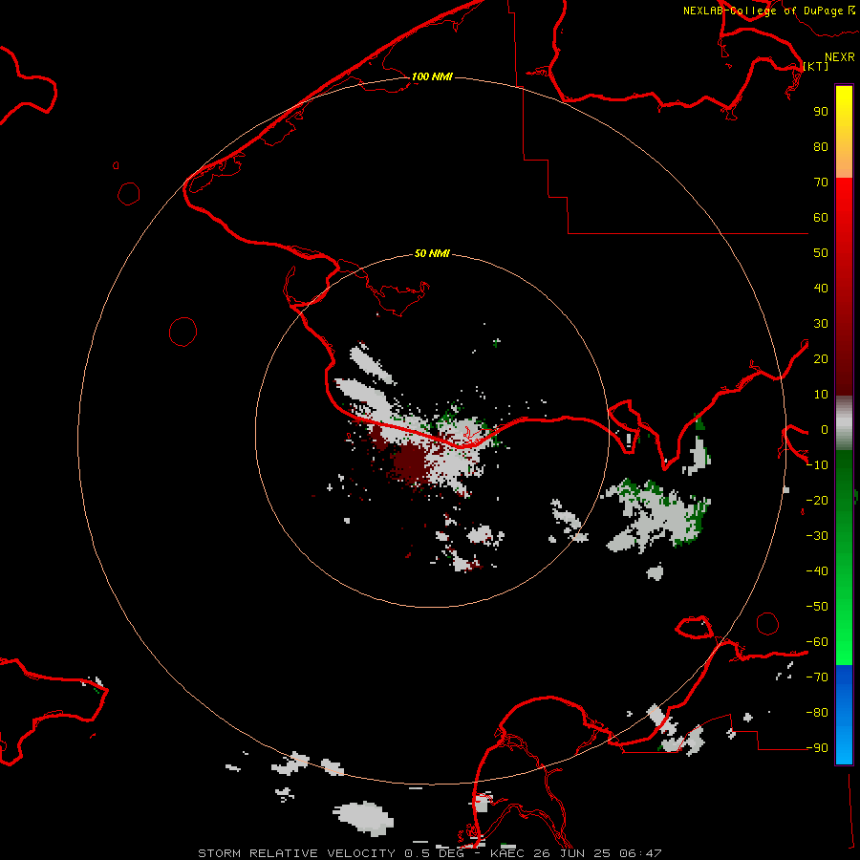Click the "[KT]" units label above color bar
Screen dimensions: 860x860
(816, 66)
